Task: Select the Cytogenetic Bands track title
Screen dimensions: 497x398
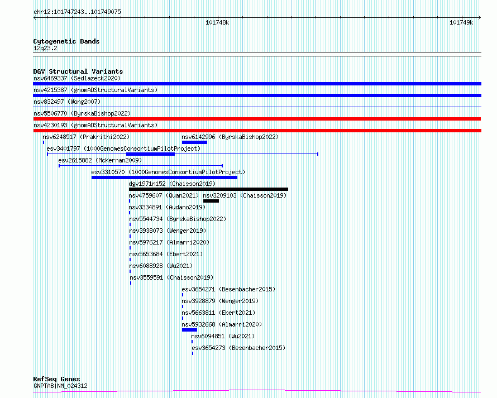Action: (66, 41)
